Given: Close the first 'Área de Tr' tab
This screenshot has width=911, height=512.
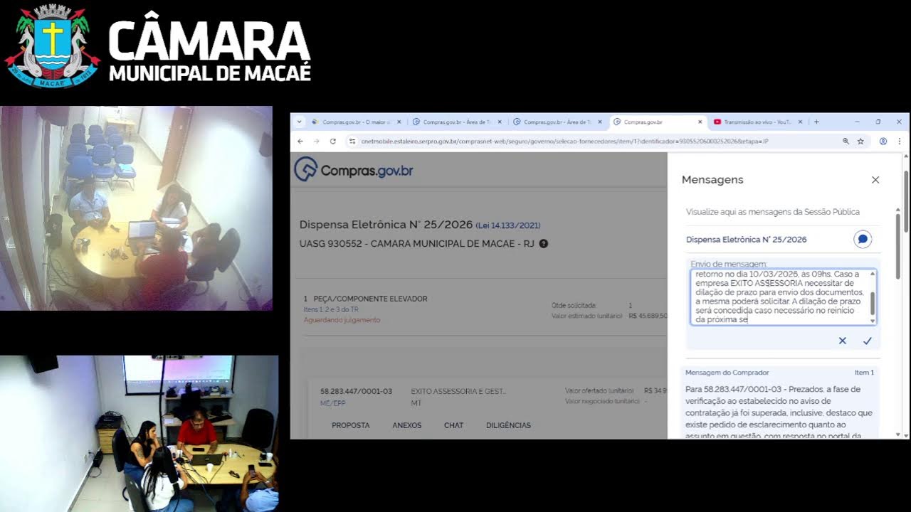Looking at the screenshot, I should (x=500, y=122).
